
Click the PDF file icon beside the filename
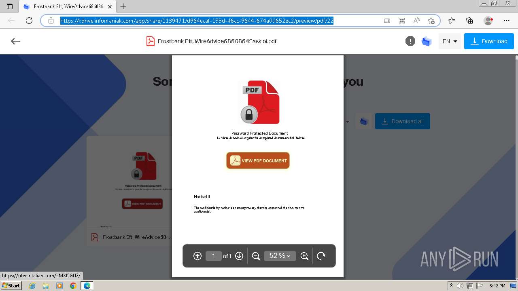[x=151, y=41]
